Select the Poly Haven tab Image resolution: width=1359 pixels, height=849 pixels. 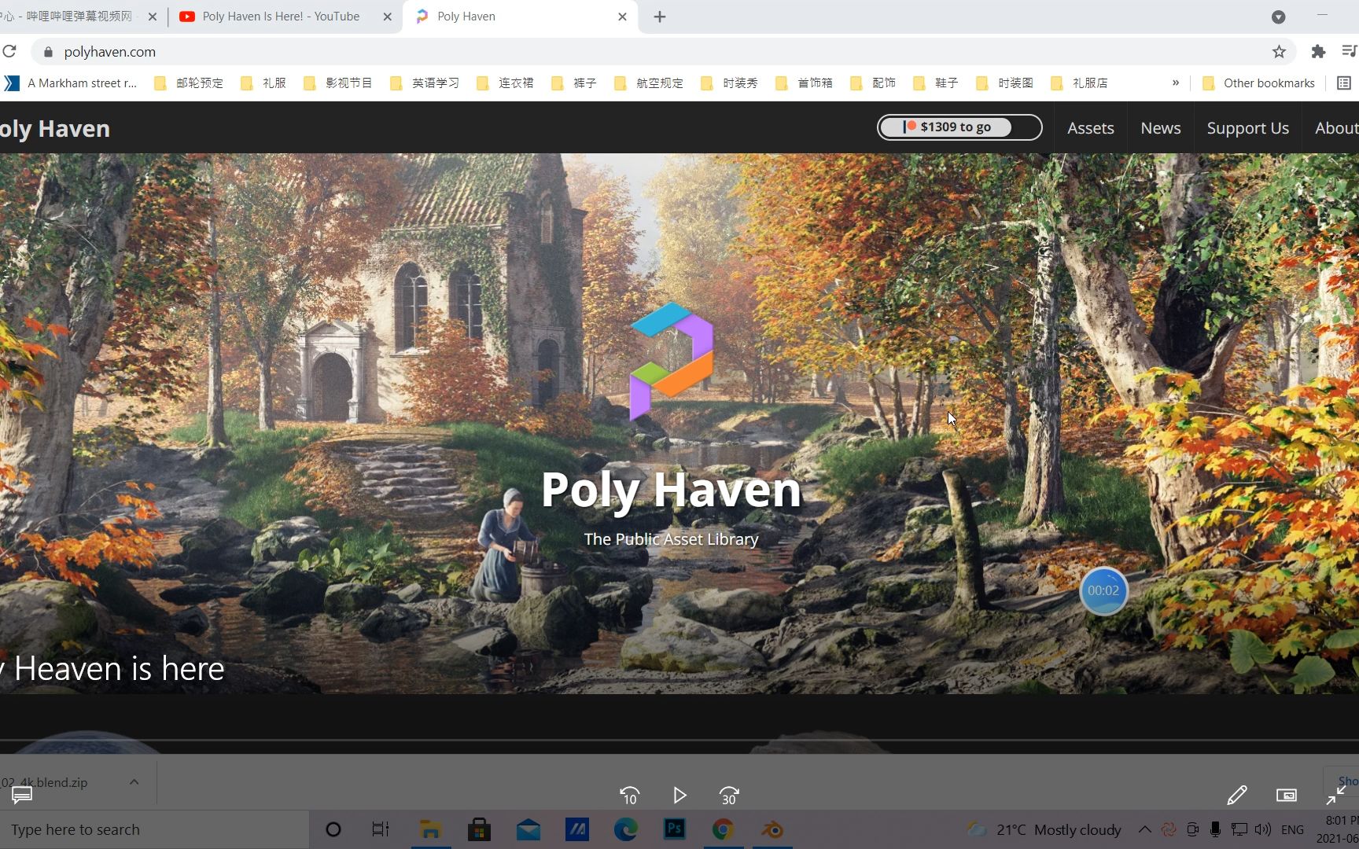coord(519,17)
